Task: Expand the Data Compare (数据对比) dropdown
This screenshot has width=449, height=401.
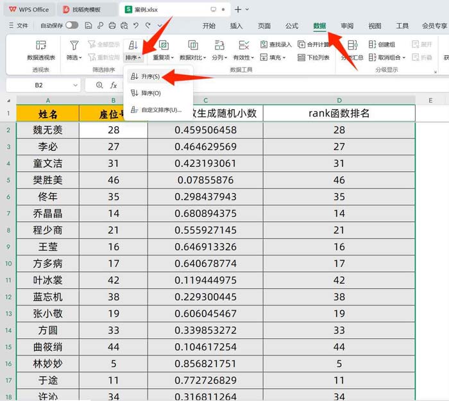Action: [x=205, y=58]
